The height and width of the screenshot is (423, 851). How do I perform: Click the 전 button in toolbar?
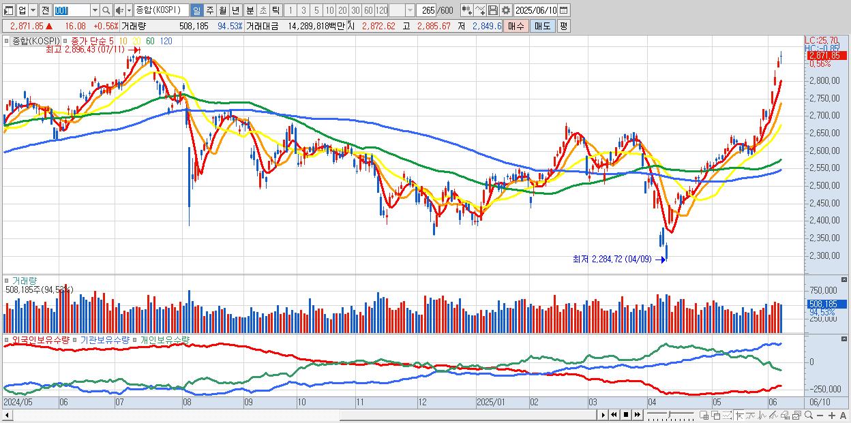click(x=45, y=10)
